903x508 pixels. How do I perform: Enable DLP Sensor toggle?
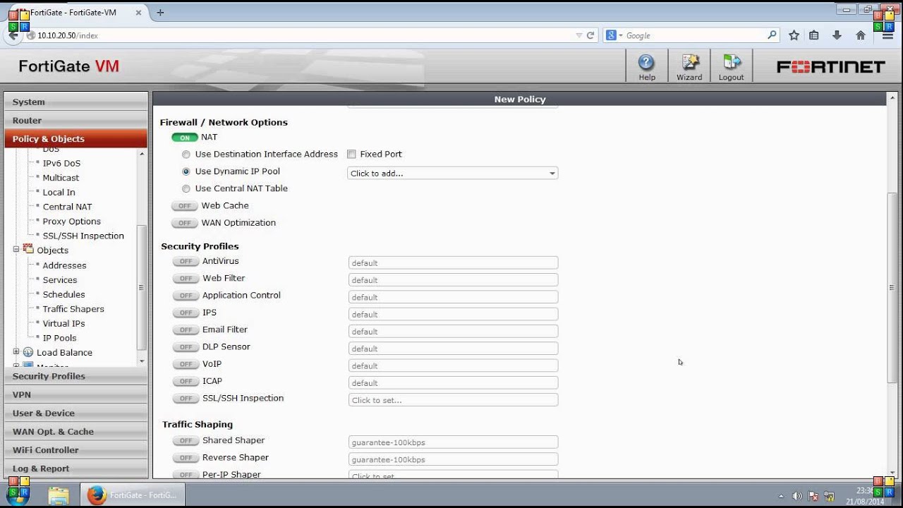tap(186, 347)
